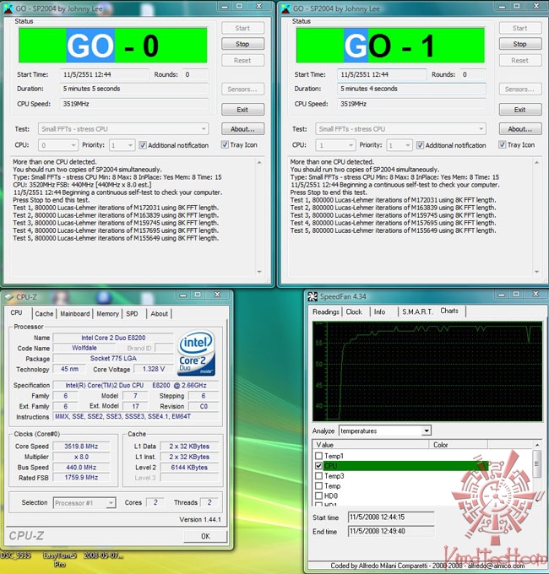Open the Clock tab in SpeedFan
This screenshot has height=574, width=549.
pos(354,311)
